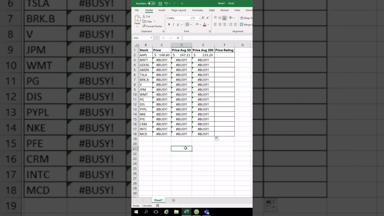The height and width of the screenshot is (216, 384).
Task: Click Decrease Font Size icon
Action: tap(208, 18)
